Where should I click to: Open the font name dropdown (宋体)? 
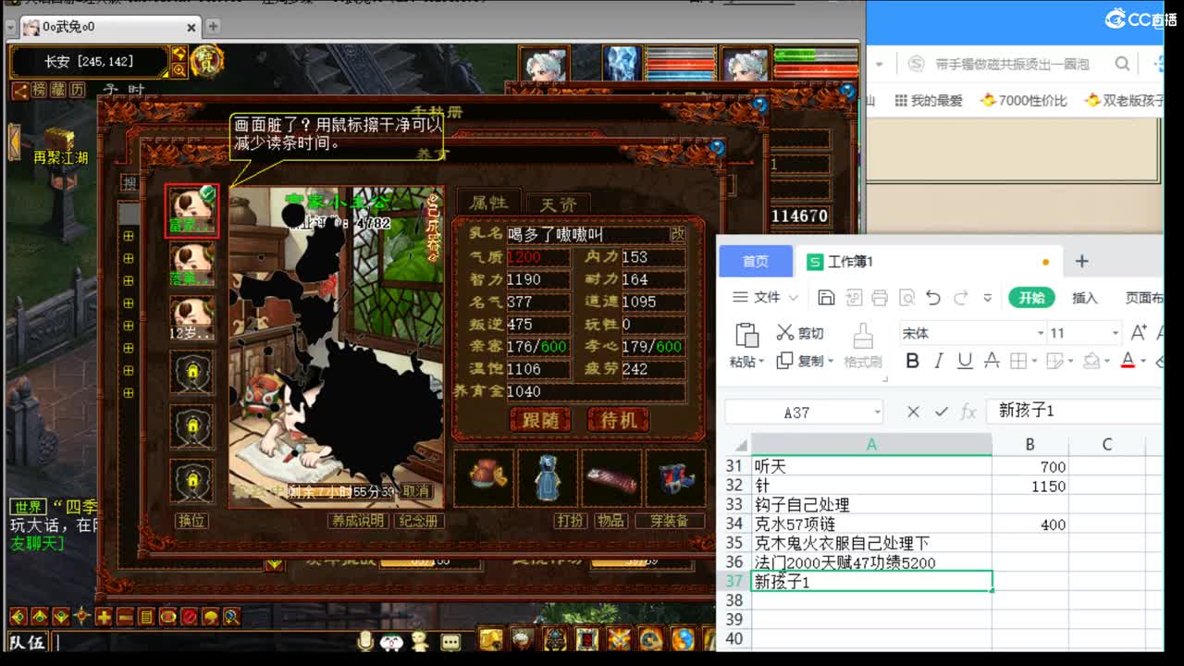(x=1041, y=333)
